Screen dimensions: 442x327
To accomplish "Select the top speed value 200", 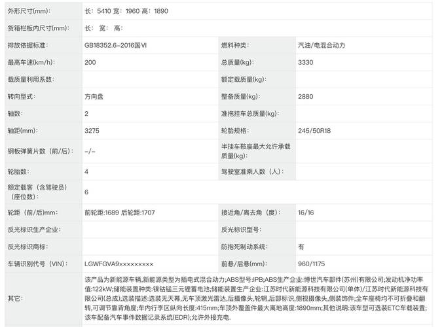I will click(90, 63).
